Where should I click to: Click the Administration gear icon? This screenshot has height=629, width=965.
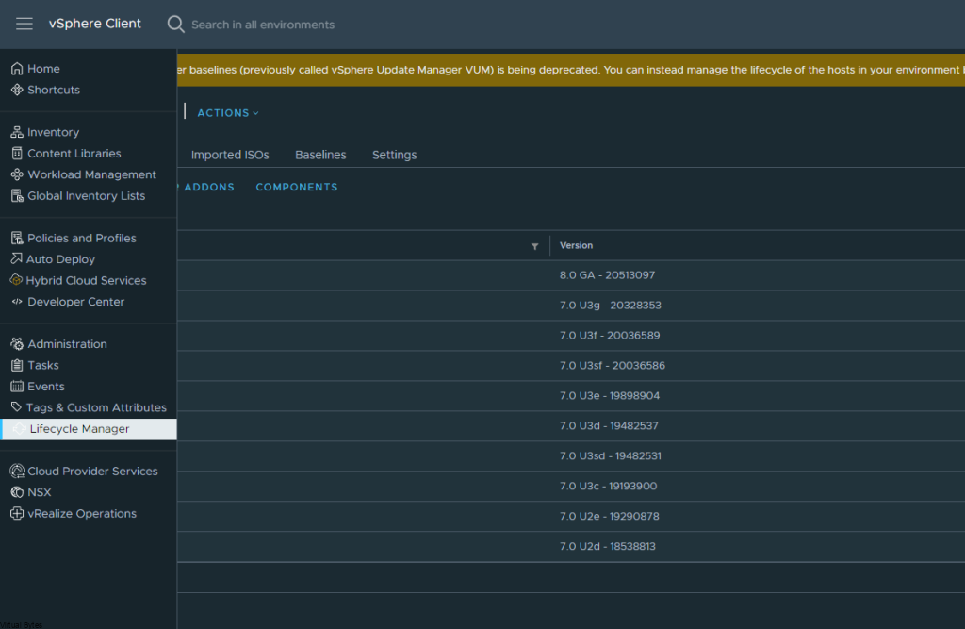17,344
